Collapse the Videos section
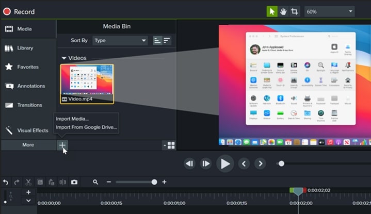371x214 pixels. click(x=63, y=58)
